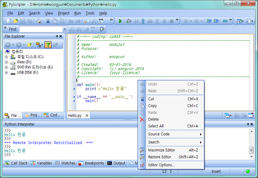The height and width of the screenshot is (178, 258).
Task: Create a new file with the New icon
Action: click(x=9, y=21)
